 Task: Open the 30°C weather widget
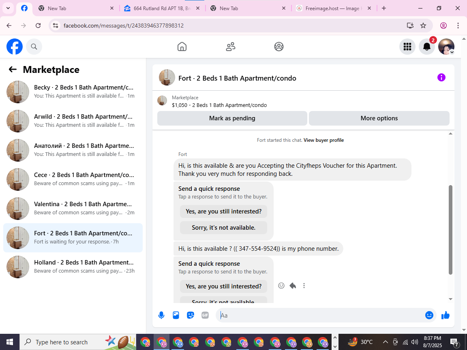pyautogui.click(x=361, y=341)
